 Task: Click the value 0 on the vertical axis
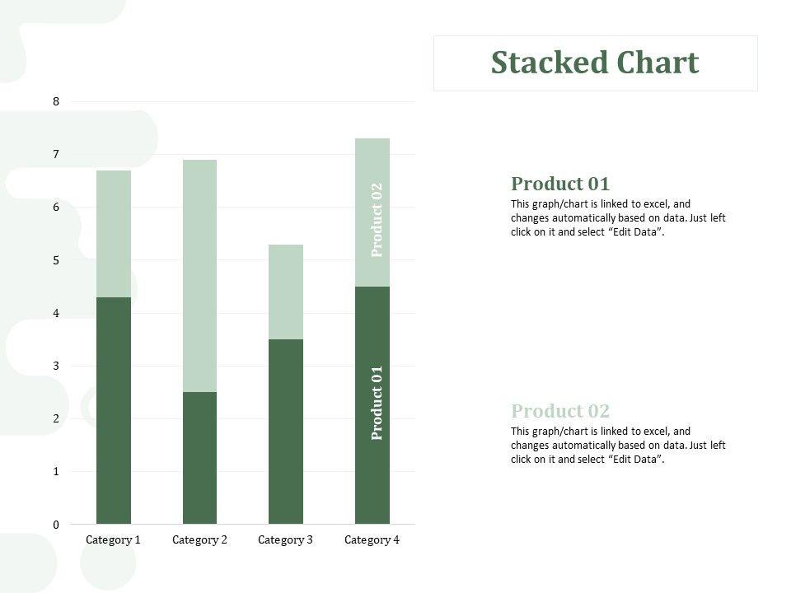point(56,525)
